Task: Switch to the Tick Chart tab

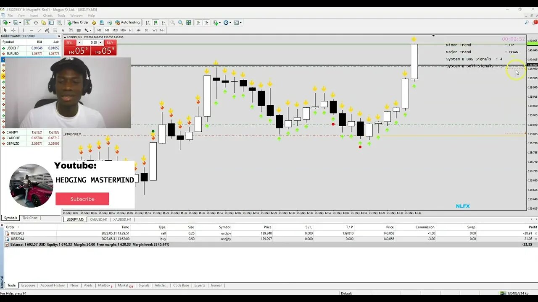Action: coord(30,218)
